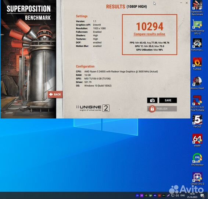This screenshot has width=208, height=199.
Task: Click the blue 28 tray temperature icon
Action: pos(137,195)
